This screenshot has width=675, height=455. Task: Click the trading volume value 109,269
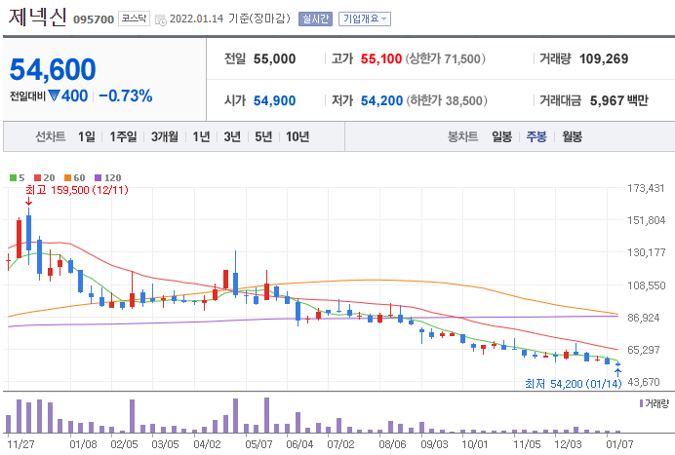pos(604,58)
